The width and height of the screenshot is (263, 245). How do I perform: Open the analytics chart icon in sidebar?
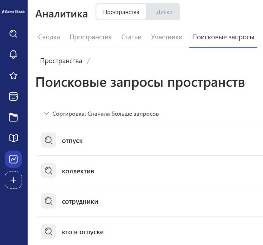[13, 159]
